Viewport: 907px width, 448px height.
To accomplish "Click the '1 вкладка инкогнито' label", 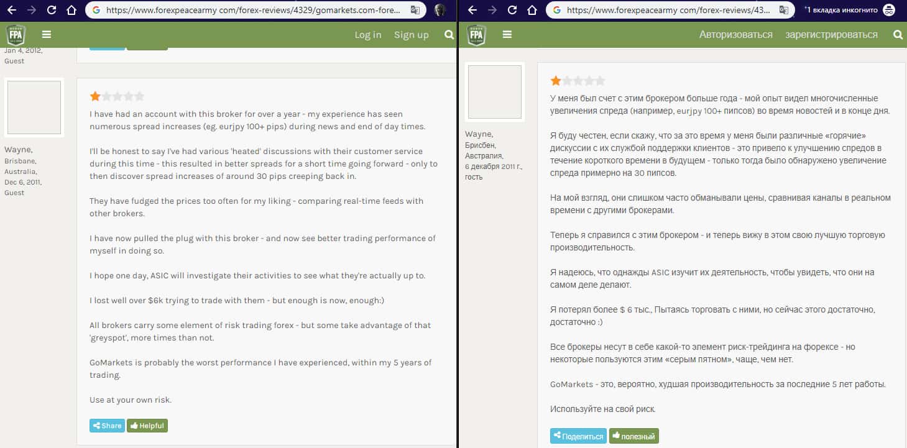I will pos(842,10).
